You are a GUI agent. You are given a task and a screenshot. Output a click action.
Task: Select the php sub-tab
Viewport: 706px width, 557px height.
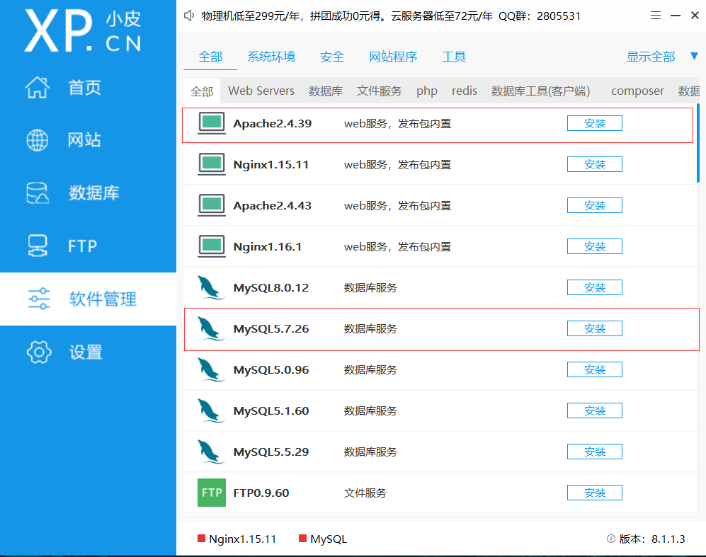tap(427, 91)
